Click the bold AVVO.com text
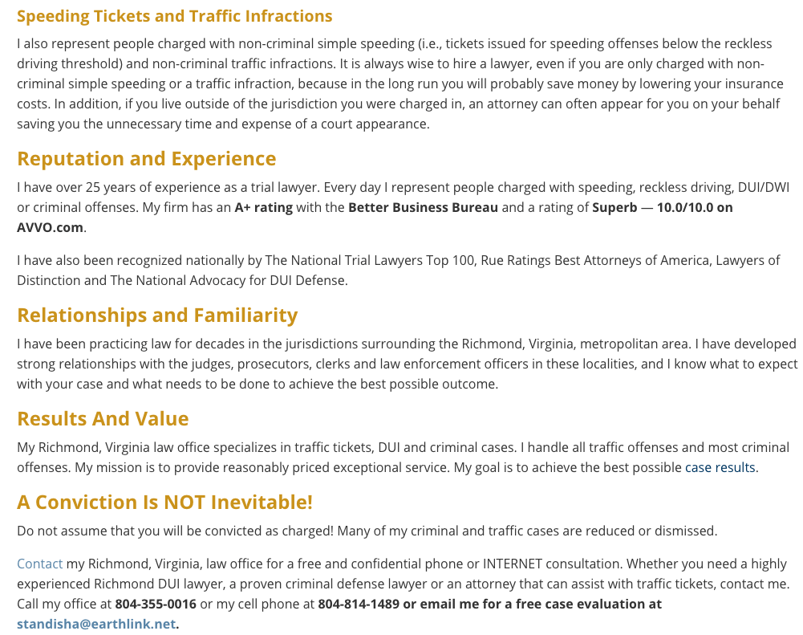This screenshot has width=803, height=635. [x=50, y=227]
